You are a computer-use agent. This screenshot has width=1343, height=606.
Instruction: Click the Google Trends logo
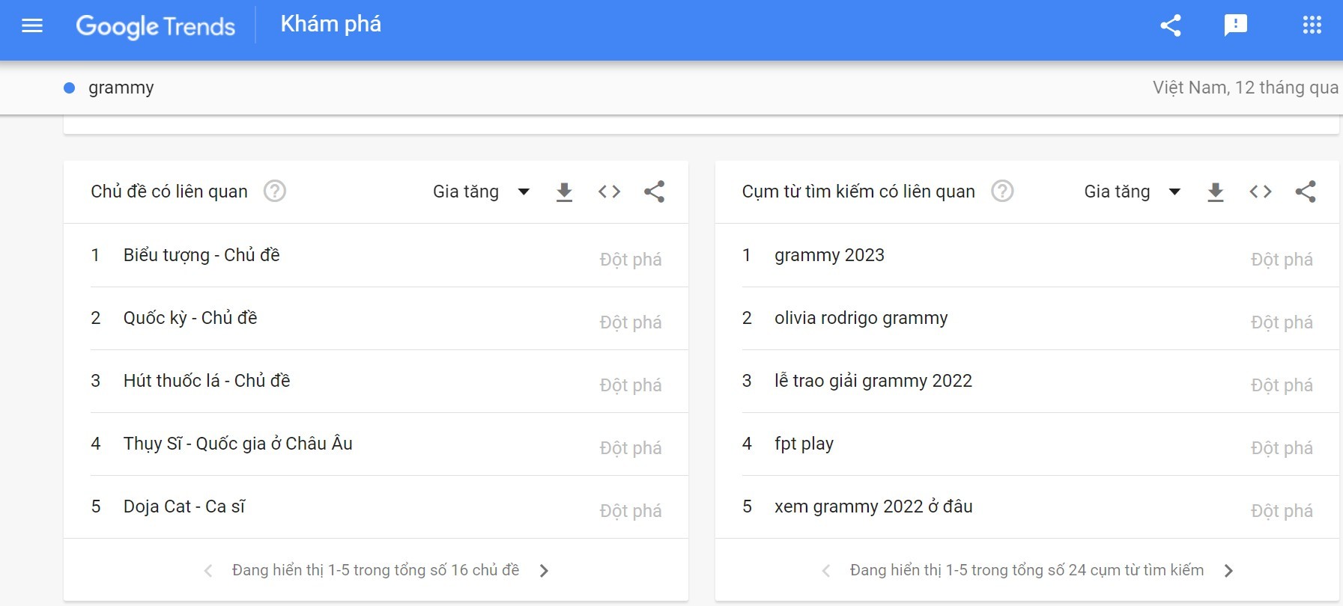(x=156, y=26)
